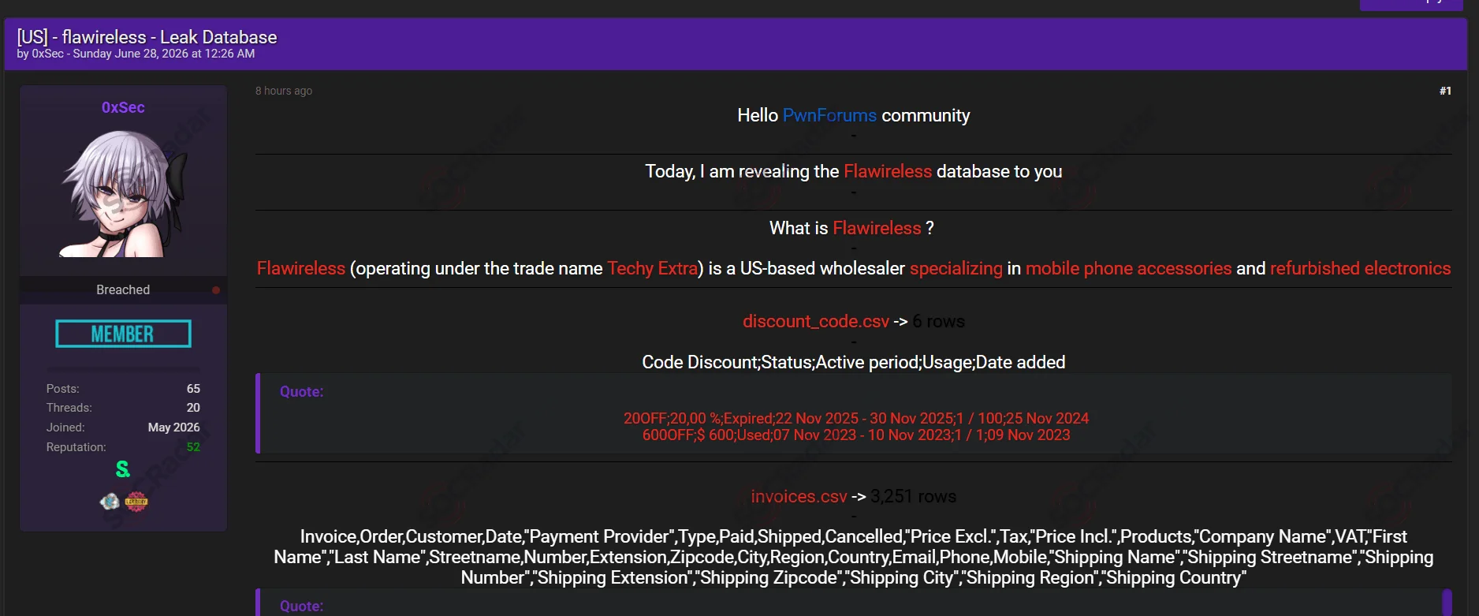Click the threads count 20
Viewport: 1479px width, 616px height.
(193, 408)
